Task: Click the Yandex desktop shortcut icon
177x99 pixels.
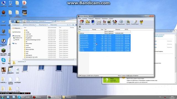Action: click(x=24, y=4)
